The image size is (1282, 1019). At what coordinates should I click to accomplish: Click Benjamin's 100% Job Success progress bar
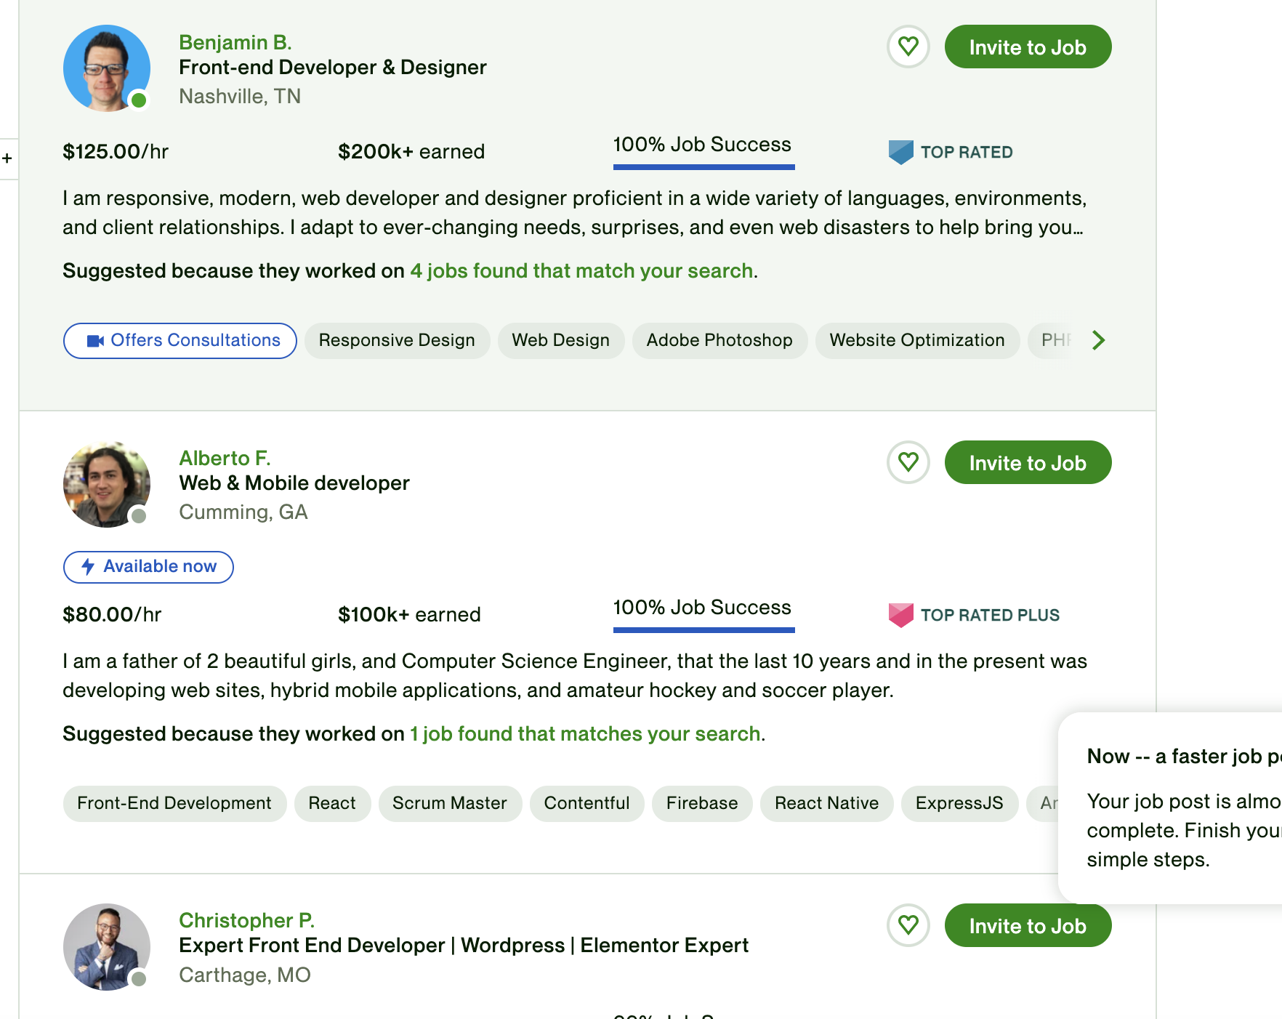tap(704, 167)
